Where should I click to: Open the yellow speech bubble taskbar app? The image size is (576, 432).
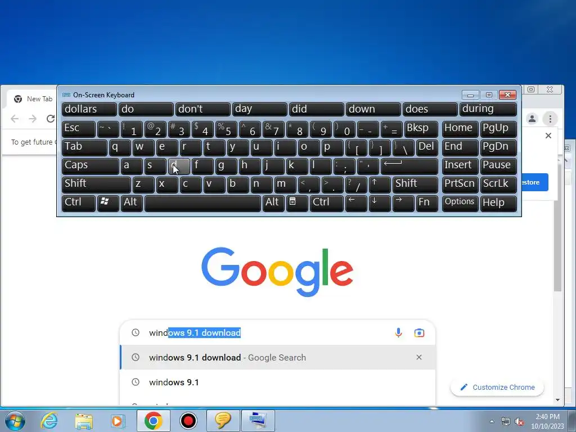tap(223, 421)
